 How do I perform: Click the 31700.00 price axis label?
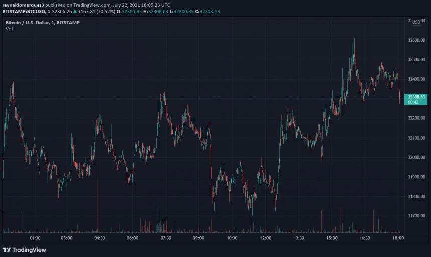416,216
